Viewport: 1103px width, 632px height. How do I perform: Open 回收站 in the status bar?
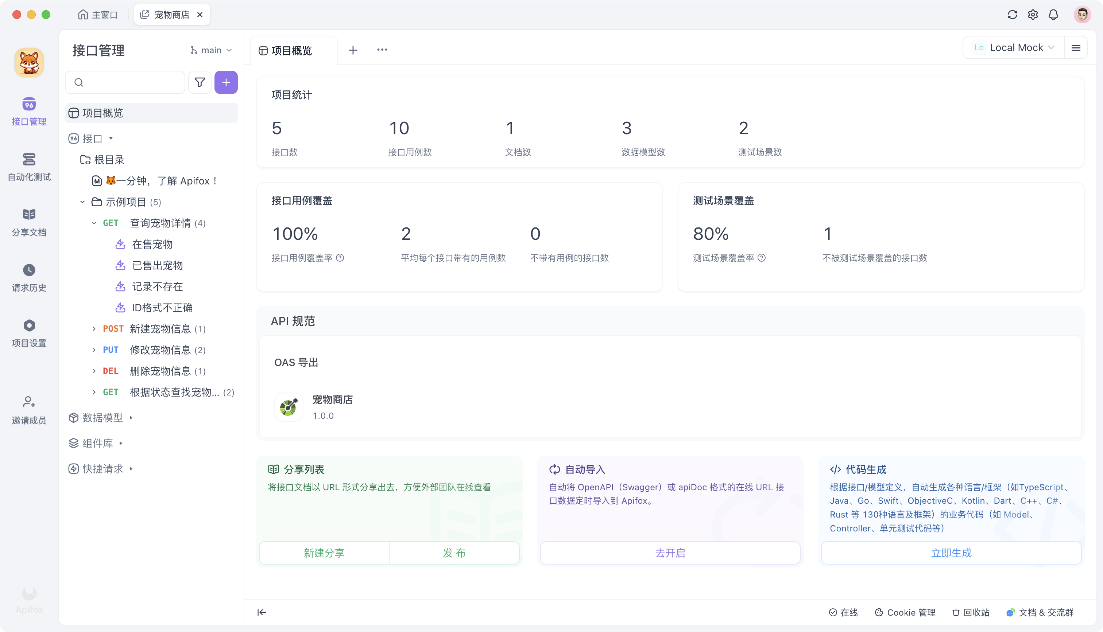(x=971, y=612)
